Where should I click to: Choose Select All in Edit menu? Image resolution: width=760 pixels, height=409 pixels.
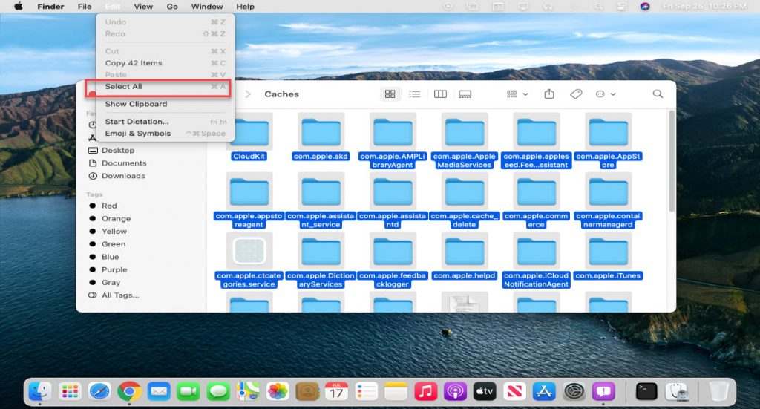point(166,86)
